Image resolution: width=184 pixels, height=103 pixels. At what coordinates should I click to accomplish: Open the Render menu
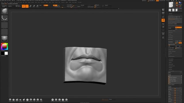coord(47,2)
